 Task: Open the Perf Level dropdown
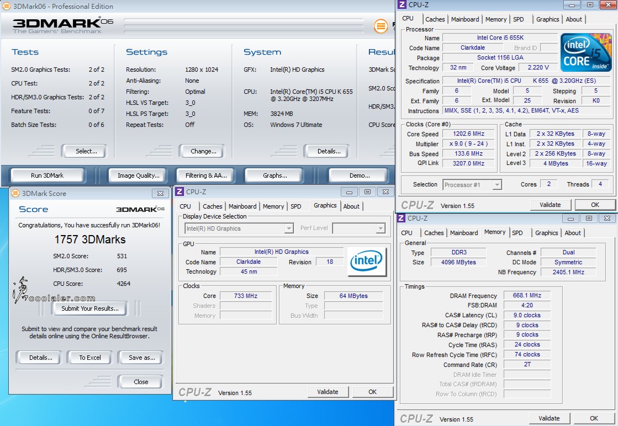click(381, 228)
